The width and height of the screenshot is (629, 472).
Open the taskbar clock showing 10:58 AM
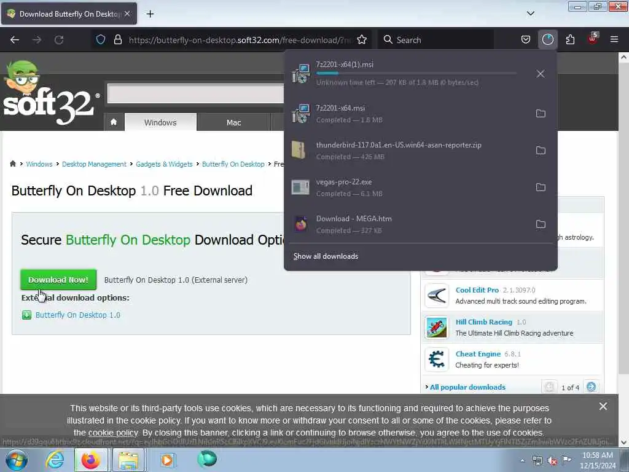[x=597, y=460]
